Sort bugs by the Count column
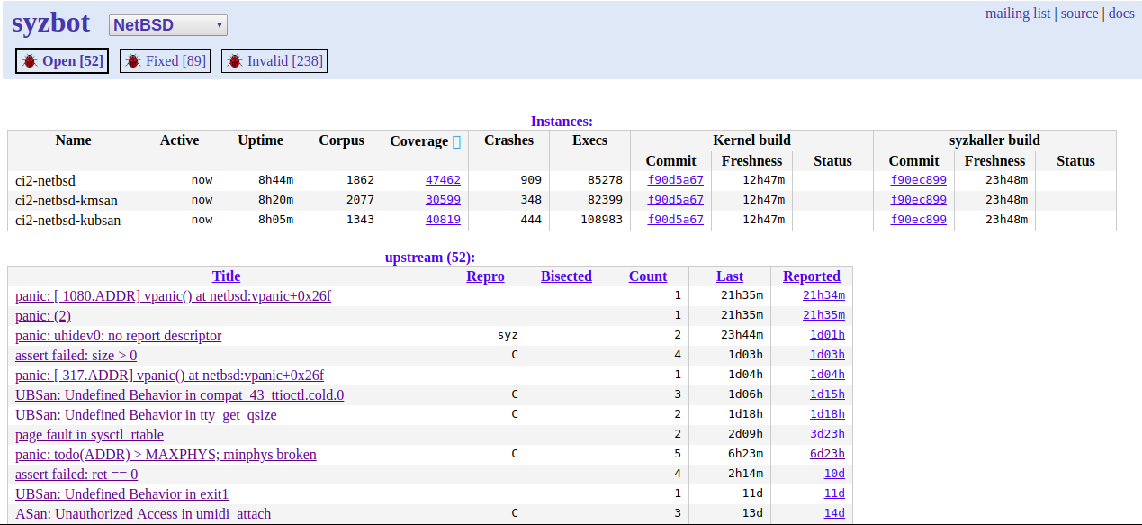This screenshot has width=1142, height=525. pos(648,276)
